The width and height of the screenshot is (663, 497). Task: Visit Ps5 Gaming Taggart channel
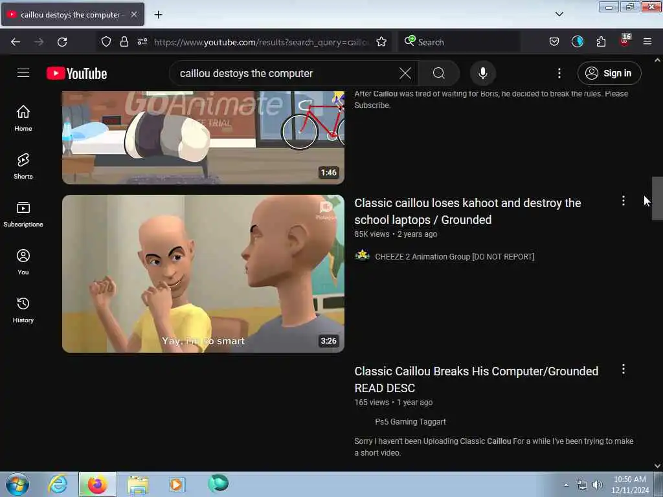pyautogui.click(x=410, y=421)
